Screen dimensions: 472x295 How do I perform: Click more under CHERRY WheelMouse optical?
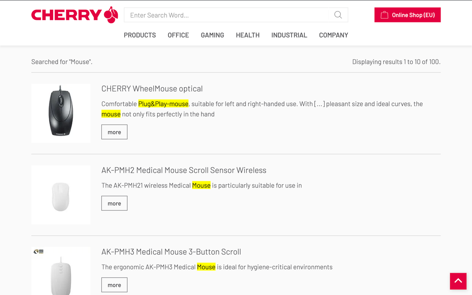tap(114, 132)
